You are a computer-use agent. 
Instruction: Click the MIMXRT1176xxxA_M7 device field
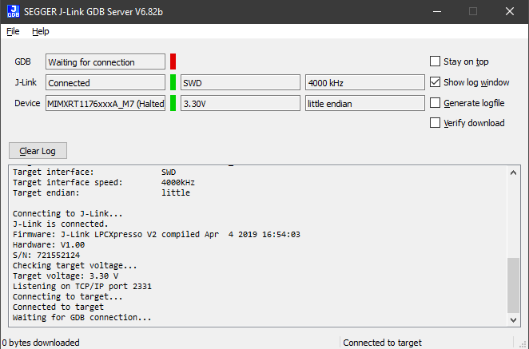(105, 103)
